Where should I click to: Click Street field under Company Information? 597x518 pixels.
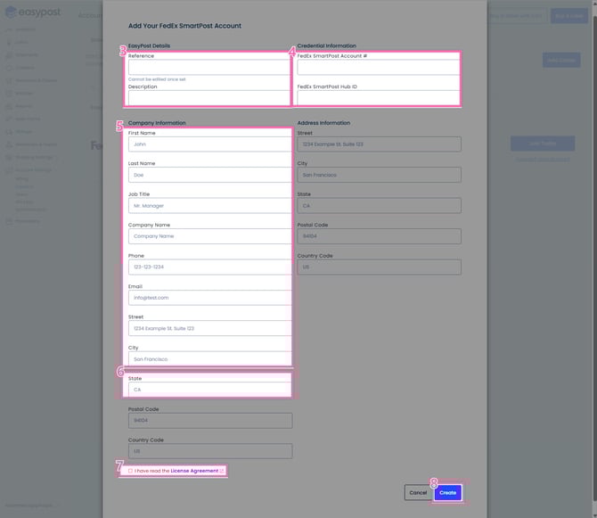click(210, 328)
